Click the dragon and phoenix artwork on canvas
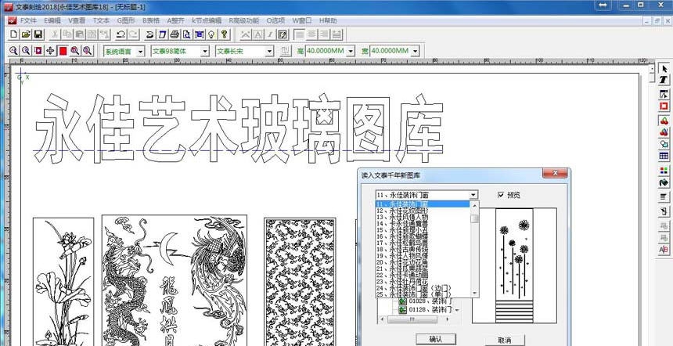Screen dimensions: 673x346 tap(175, 280)
